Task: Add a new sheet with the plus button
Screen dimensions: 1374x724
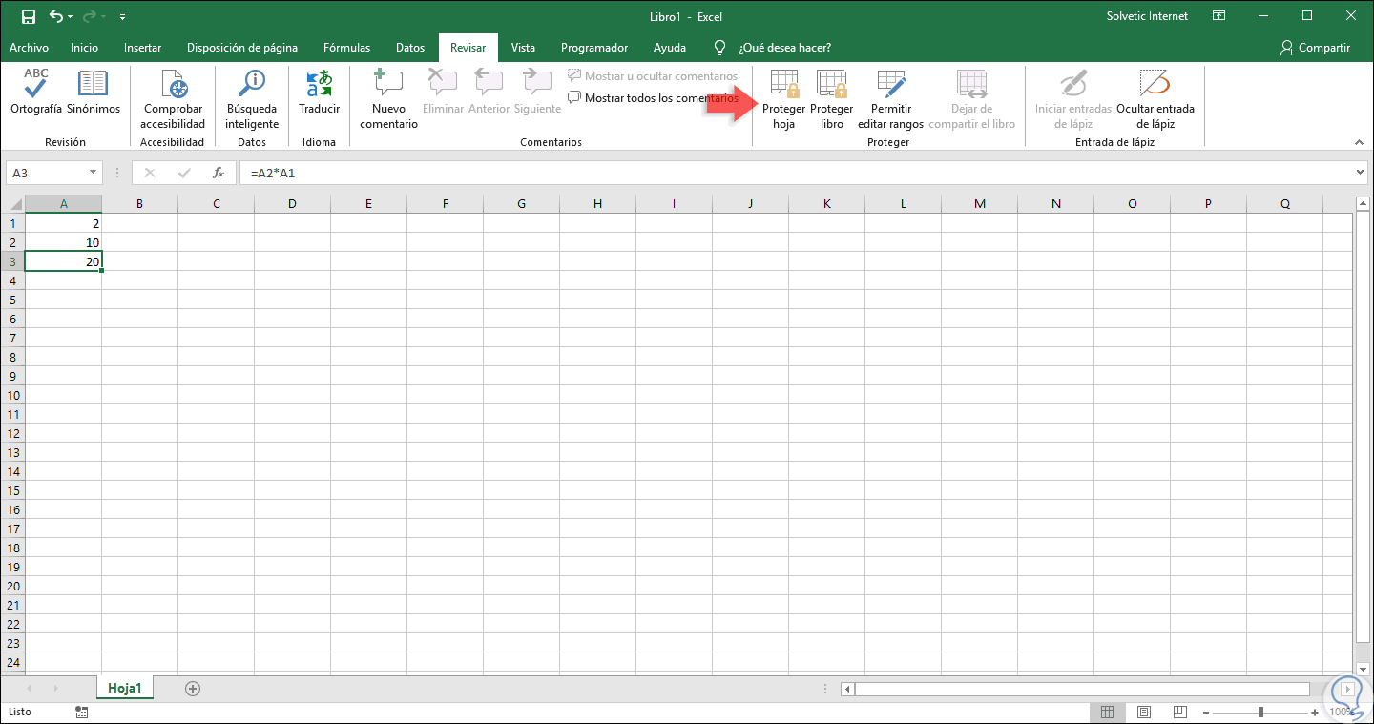Action: tap(193, 687)
